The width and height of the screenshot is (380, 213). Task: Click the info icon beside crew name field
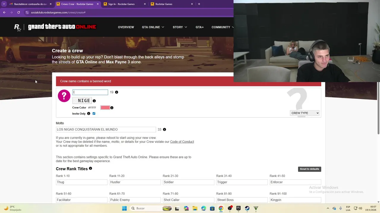[116, 92]
